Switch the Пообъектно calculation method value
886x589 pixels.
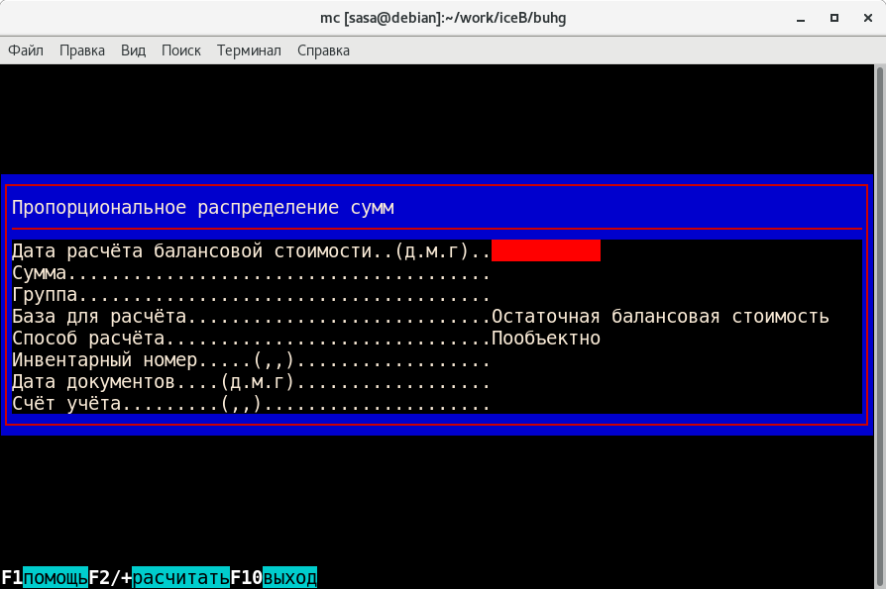coord(545,339)
